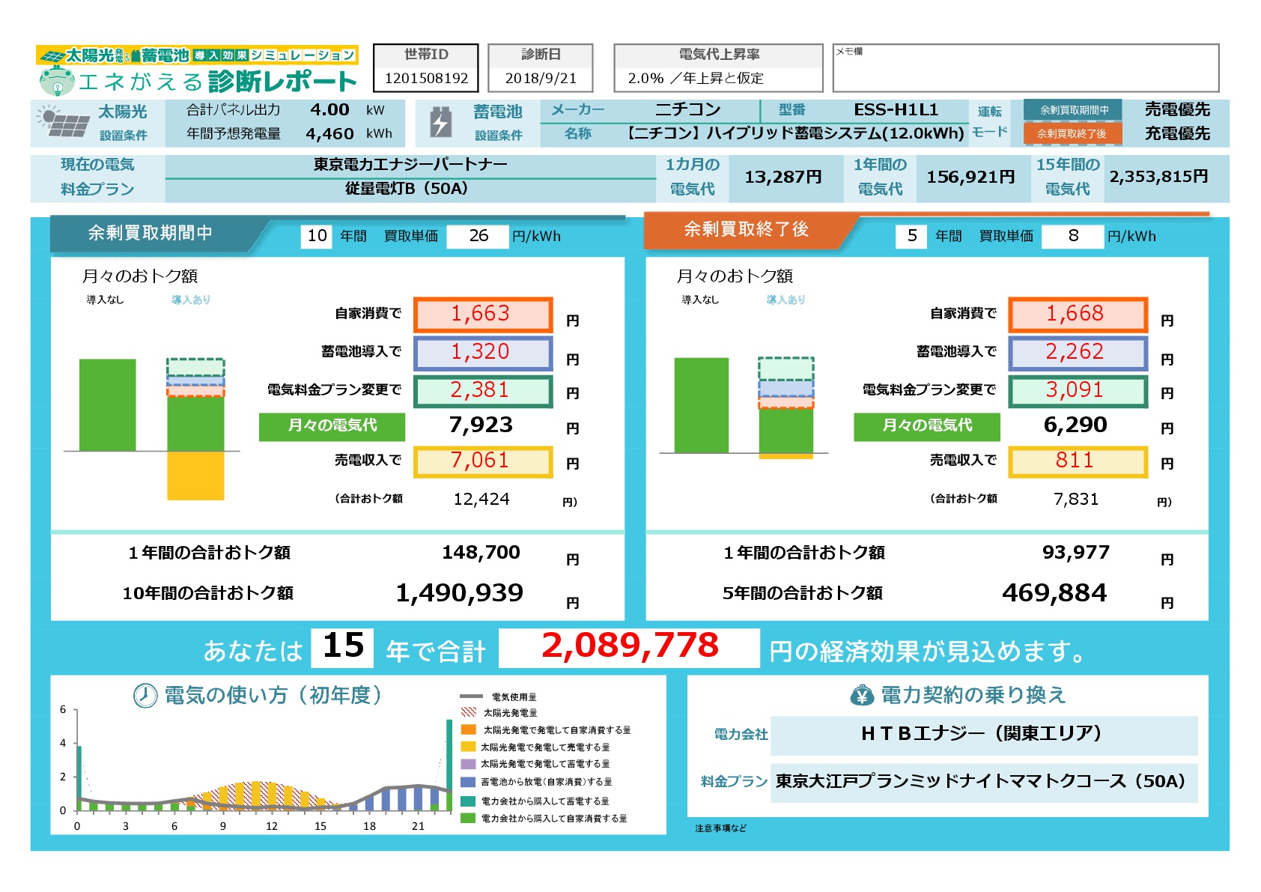Click the 従量電灯B（50A） plan name
This screenshot has width=1261, height=892.
407,189
